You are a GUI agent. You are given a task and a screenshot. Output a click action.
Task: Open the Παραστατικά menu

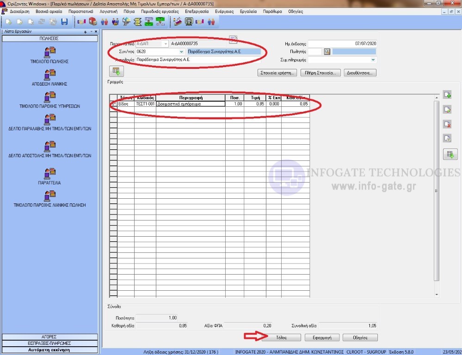(x=80, y=11)
